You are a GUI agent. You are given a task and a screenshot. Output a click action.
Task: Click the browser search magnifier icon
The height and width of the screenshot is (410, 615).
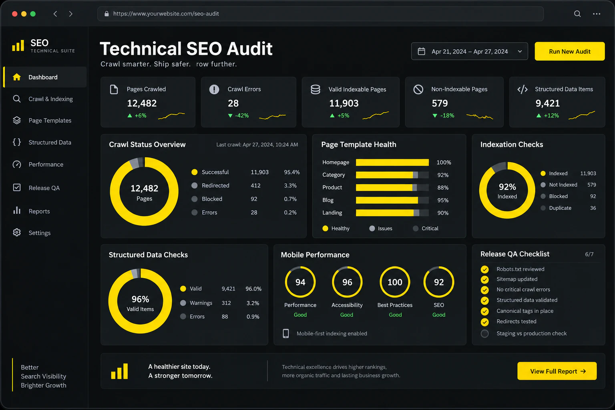577,14
